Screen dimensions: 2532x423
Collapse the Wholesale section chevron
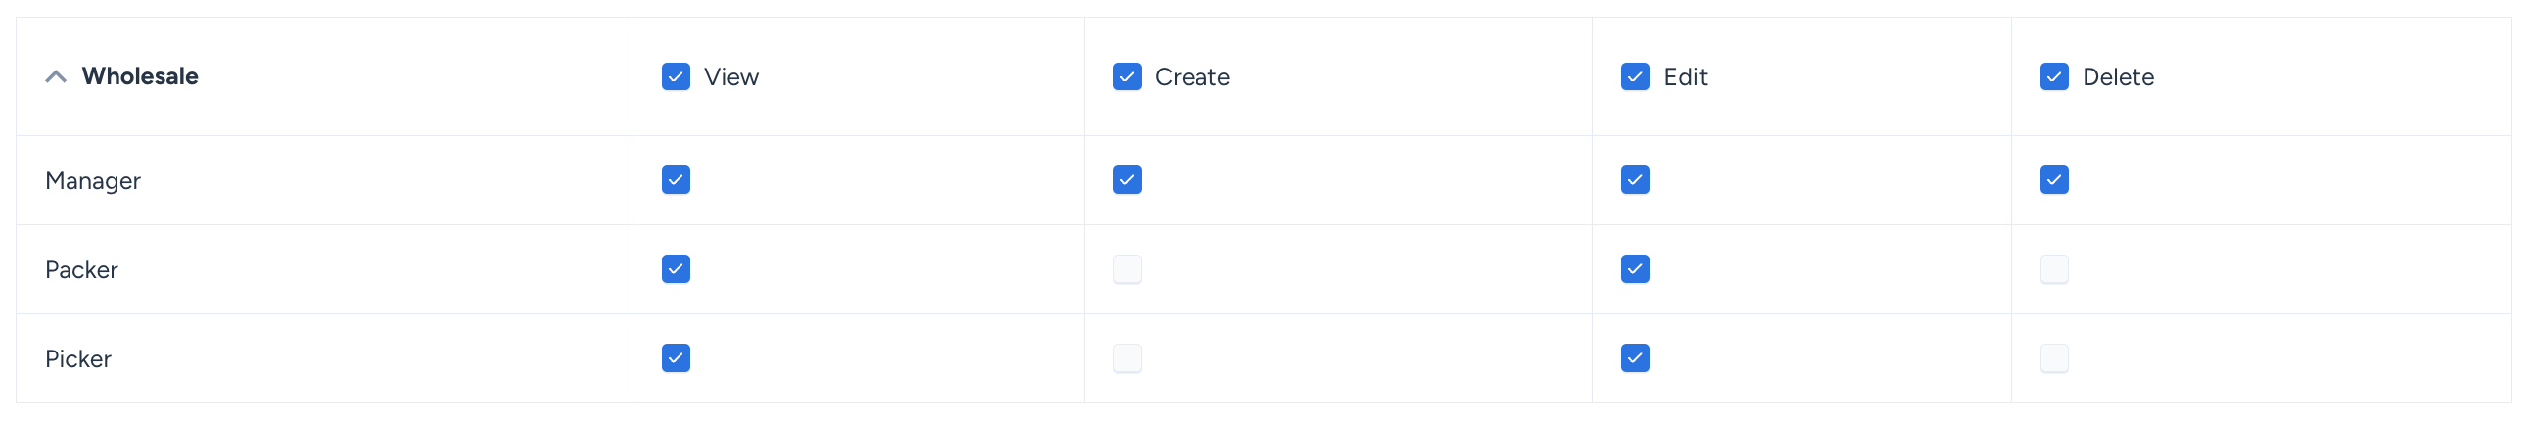tap(56, 76)
